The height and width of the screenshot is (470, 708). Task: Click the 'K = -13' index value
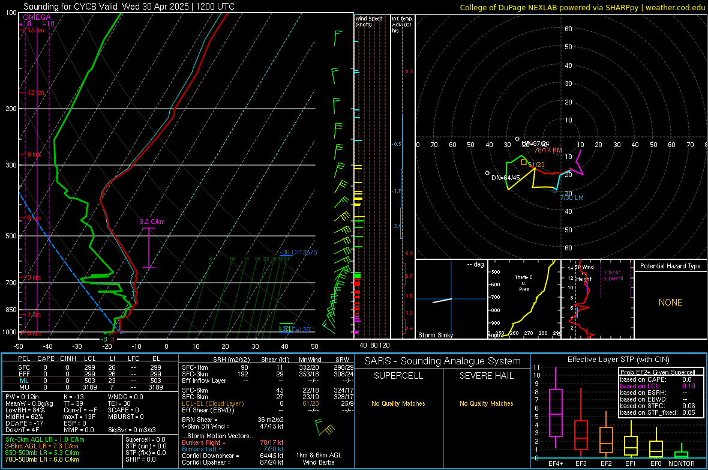(74, 397)
